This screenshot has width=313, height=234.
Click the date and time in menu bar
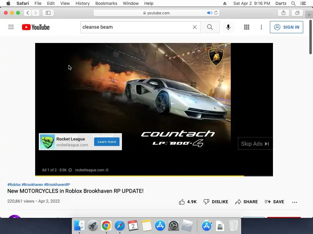tap(252, 3)
